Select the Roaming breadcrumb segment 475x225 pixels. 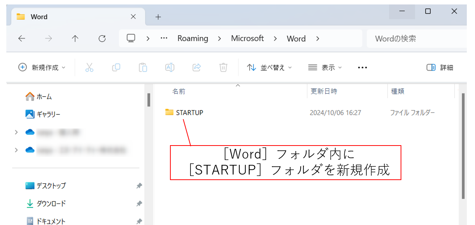click(x=193, y=39)
